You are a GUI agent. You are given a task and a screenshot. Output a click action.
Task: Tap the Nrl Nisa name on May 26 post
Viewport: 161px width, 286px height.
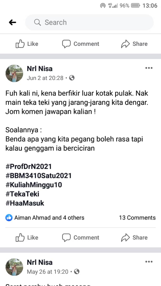coord(40,262)
